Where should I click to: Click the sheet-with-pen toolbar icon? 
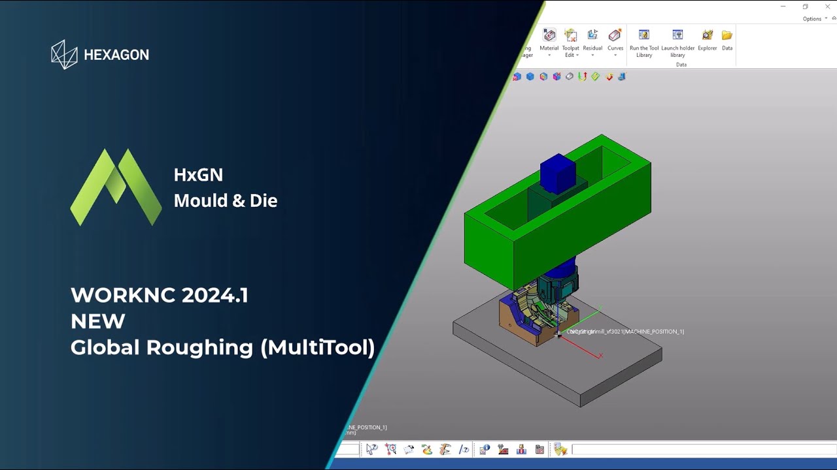[409, 449]
